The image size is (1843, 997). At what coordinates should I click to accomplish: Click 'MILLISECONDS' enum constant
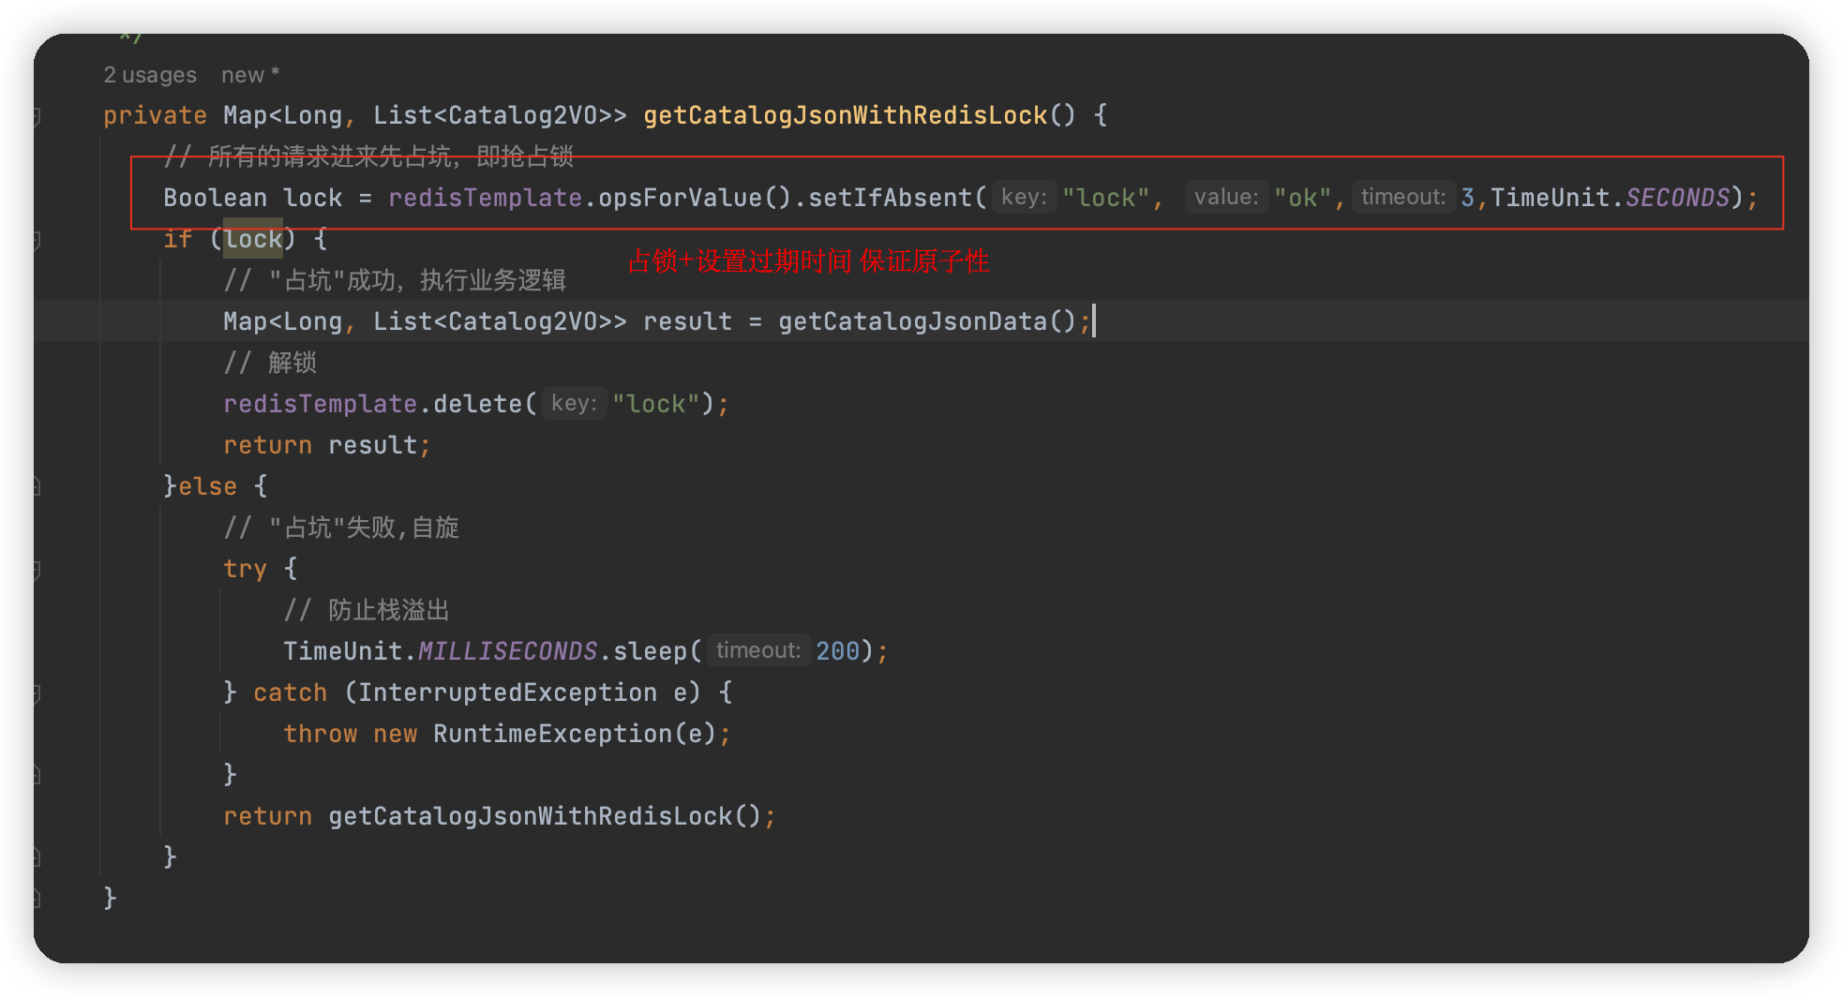[x=507, y=651]
